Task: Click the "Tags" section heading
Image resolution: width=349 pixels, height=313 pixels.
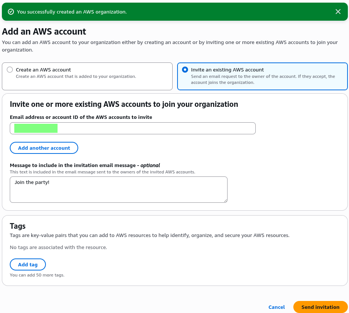Action: [x=18, y=226]
